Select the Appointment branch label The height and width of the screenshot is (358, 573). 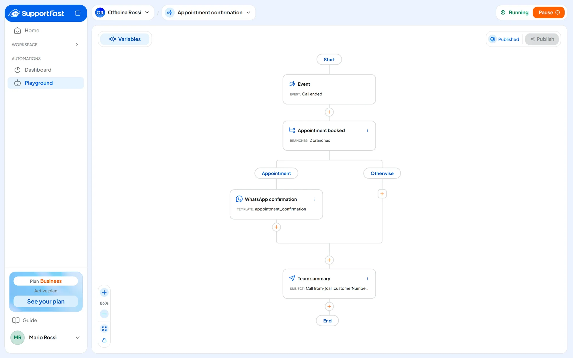pyautogui.click(x=276, y=173)
